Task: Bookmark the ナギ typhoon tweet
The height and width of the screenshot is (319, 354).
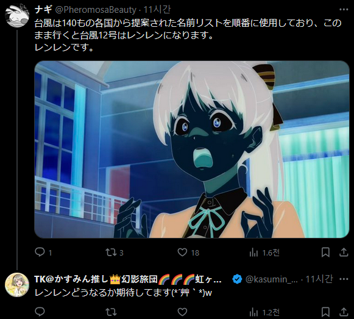Action: 325,253
